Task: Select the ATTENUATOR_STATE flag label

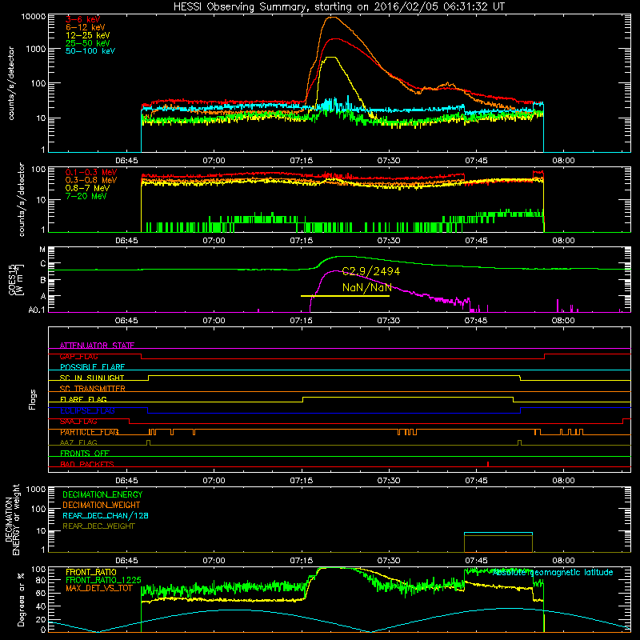Action: (x=97, y=346)
